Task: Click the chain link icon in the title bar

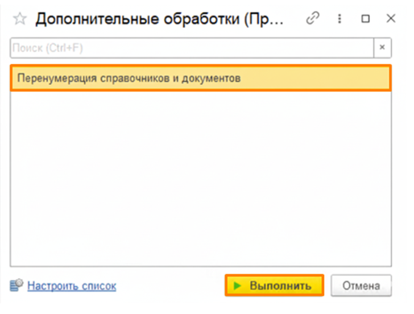Action: point(312,19)
